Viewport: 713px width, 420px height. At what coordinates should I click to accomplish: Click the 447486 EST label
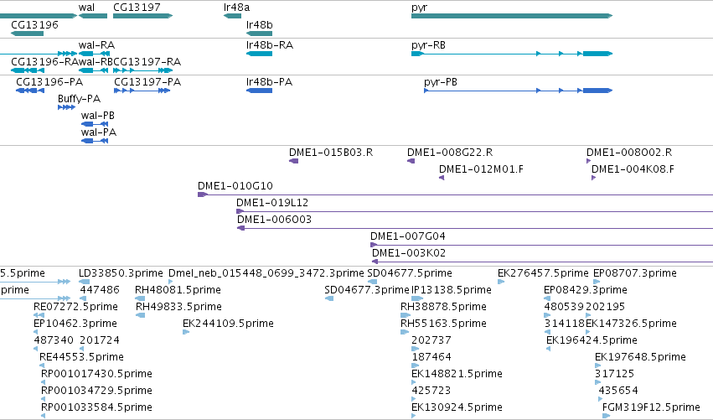pos(100,290)
